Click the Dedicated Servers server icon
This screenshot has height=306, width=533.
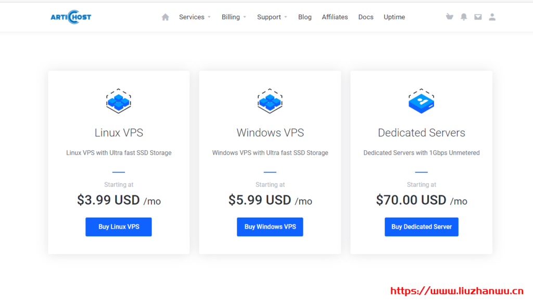[x=421, y=101]
